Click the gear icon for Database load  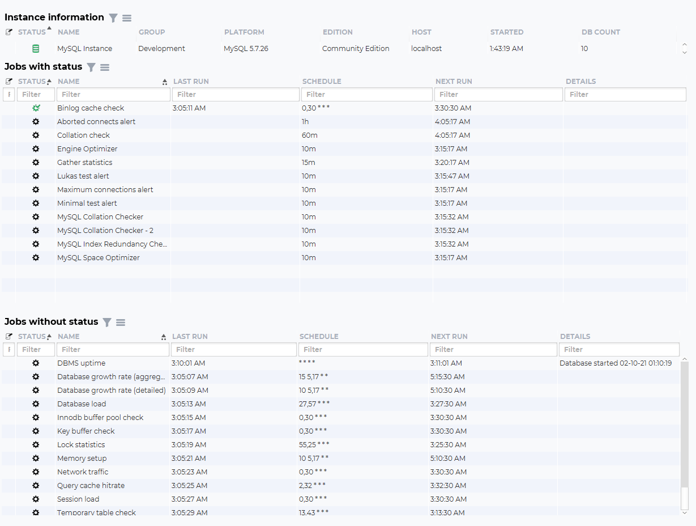[x=36, y=404]
